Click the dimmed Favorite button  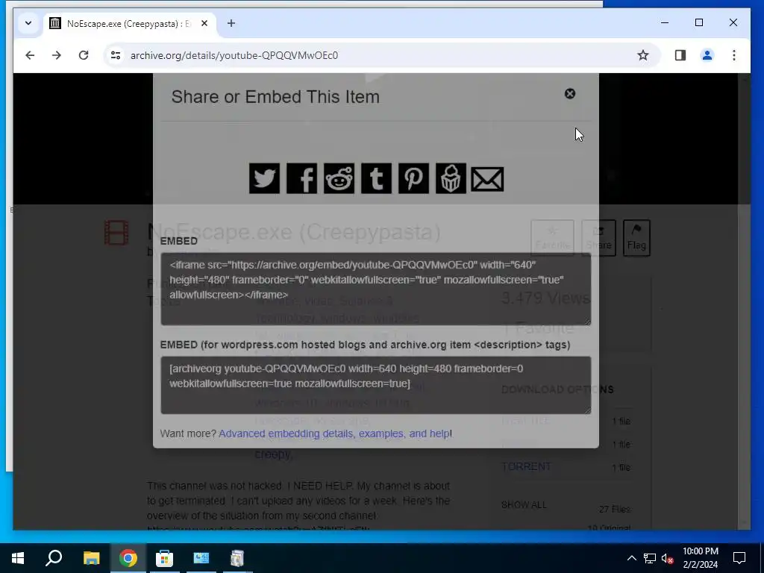552,238
